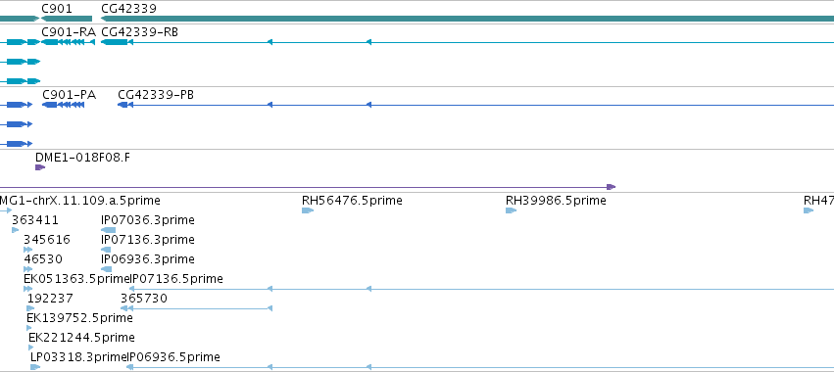Viewport: 834px width, 372px height.
Task: Click the IP07036.3prime EST block
Action: (108, 230)
